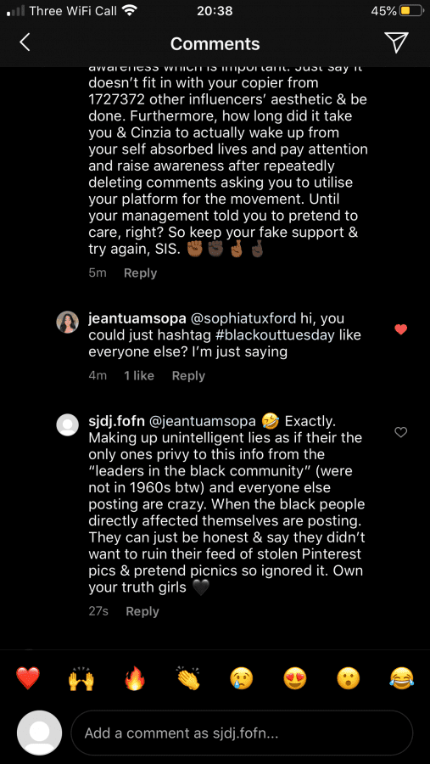Open jeantuamsopa's profile picture

pyautogui.click(x=68, y=322)
